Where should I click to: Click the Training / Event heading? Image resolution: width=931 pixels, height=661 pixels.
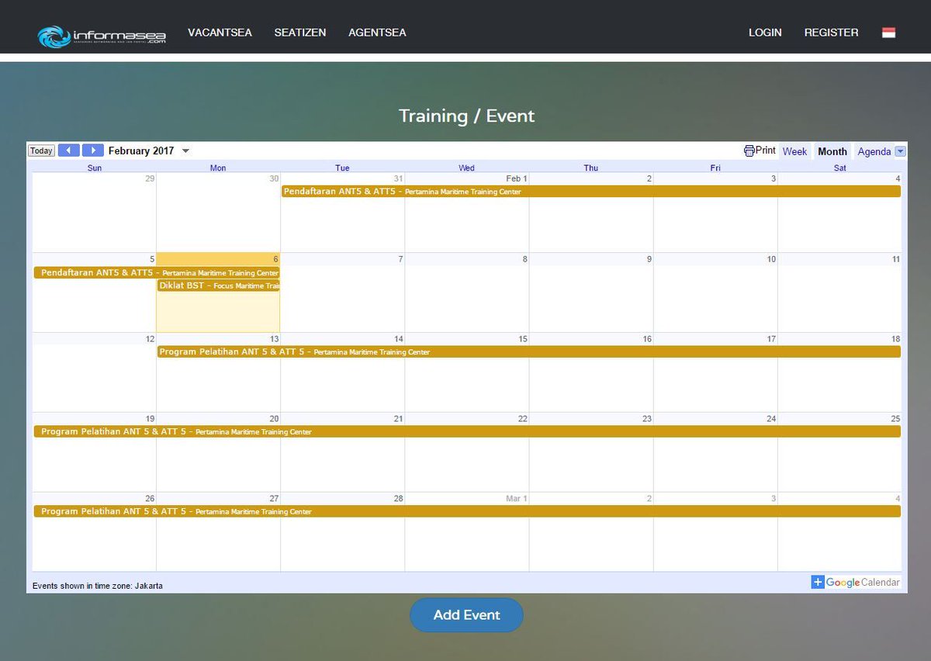pos(466,116)
